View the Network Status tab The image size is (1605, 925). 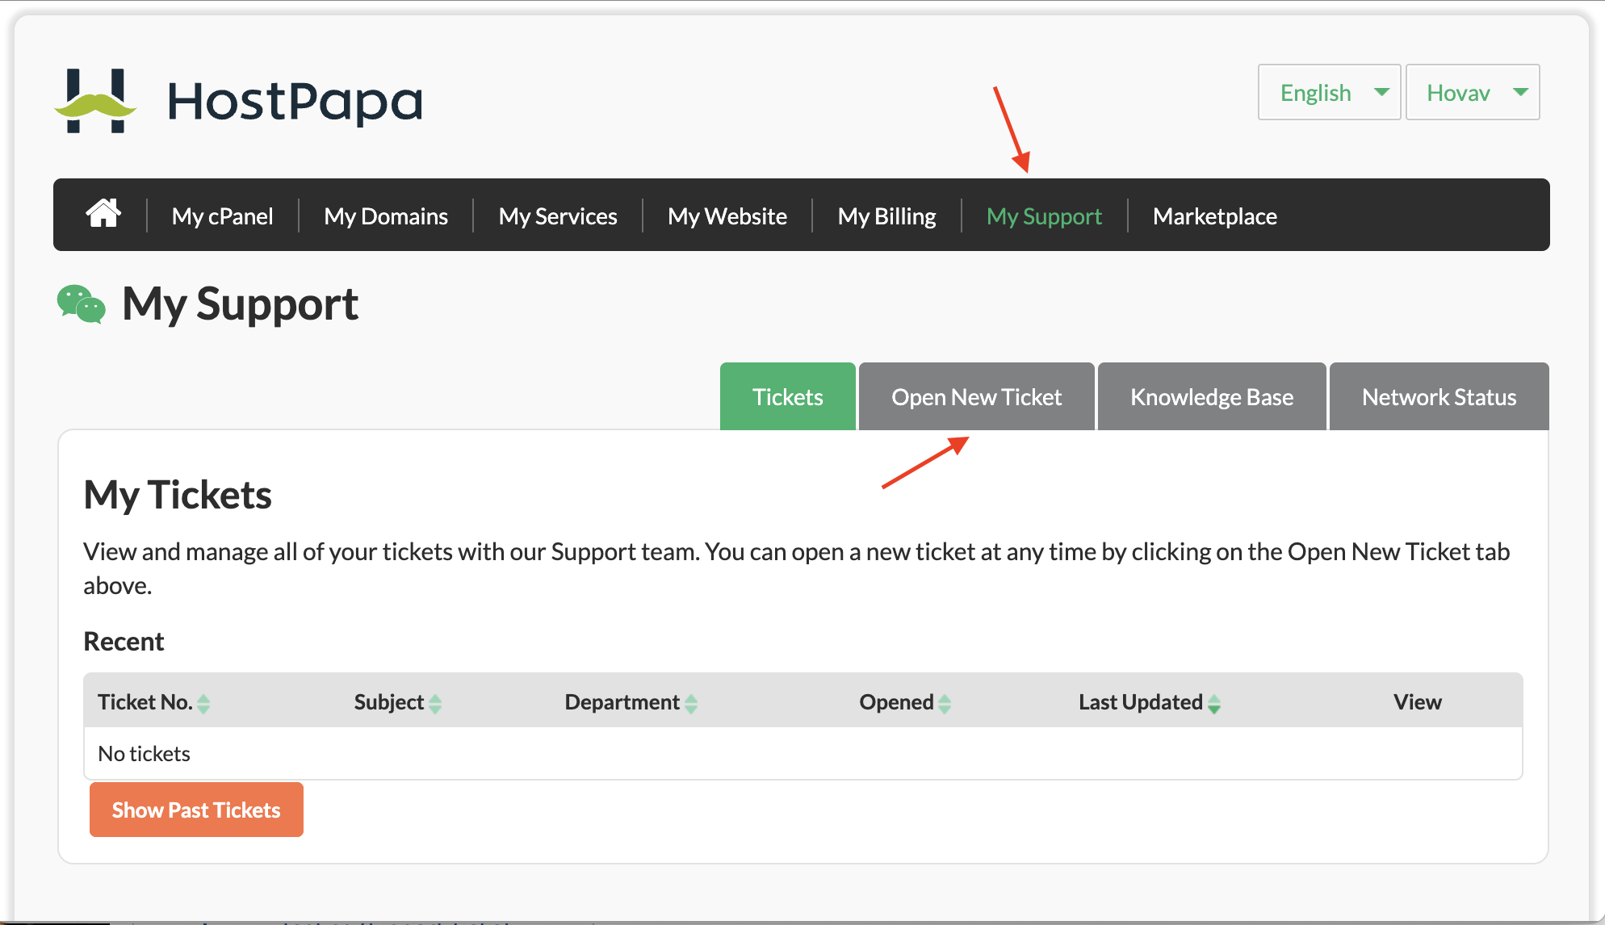(x=1439, y=396)
